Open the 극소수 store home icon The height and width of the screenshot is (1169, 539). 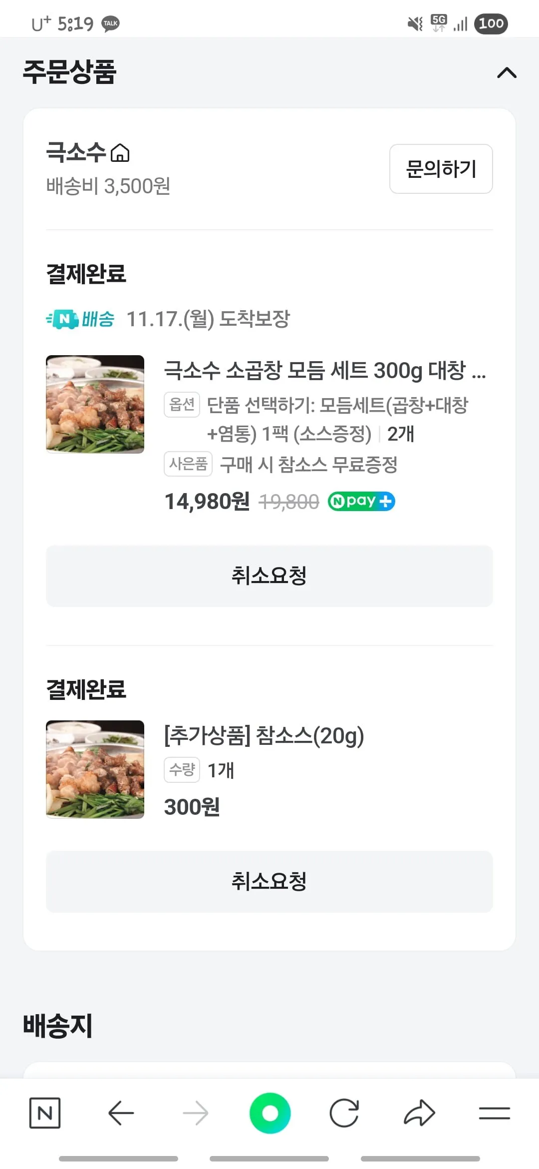point(120,153)
